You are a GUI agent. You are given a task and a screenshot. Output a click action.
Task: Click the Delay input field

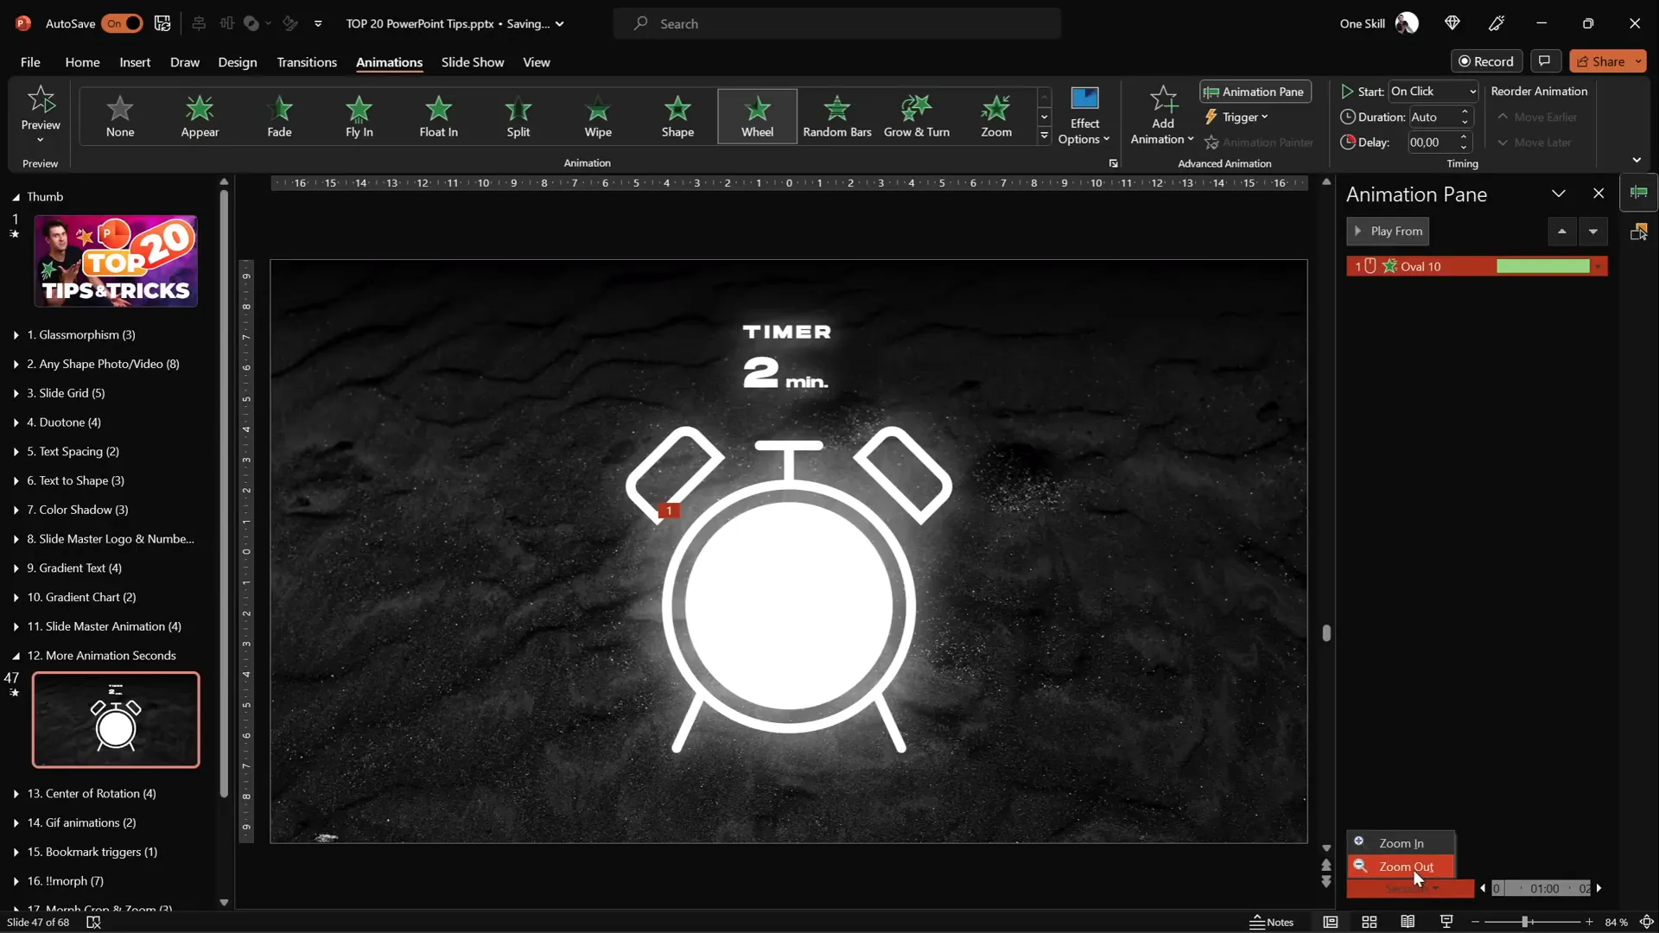1432,143
